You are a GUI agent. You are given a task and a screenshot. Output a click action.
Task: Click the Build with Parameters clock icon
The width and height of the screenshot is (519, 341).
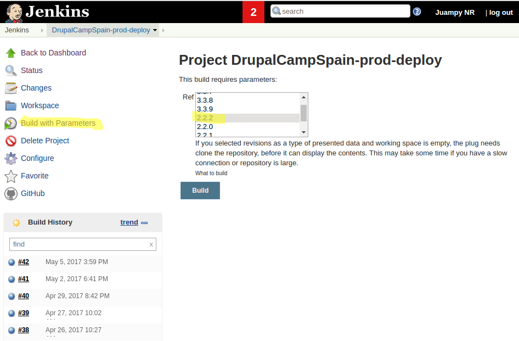click(x=10, y=124)
